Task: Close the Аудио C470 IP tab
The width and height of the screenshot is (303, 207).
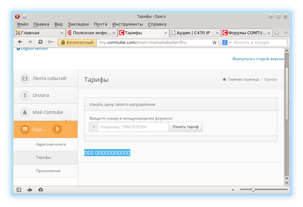Action: 217,33
